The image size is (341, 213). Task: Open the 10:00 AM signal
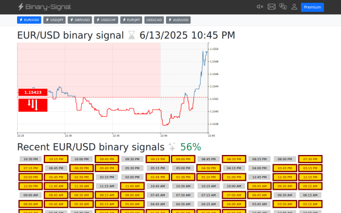(234, 186)
